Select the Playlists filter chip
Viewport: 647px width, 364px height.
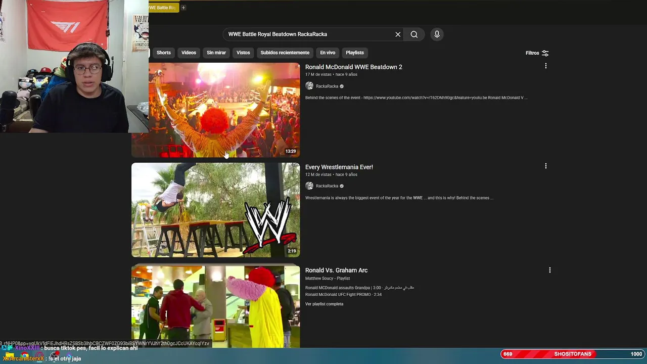355,53
